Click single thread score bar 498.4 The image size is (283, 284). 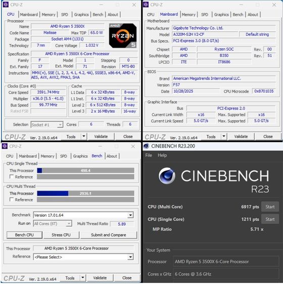85,170
